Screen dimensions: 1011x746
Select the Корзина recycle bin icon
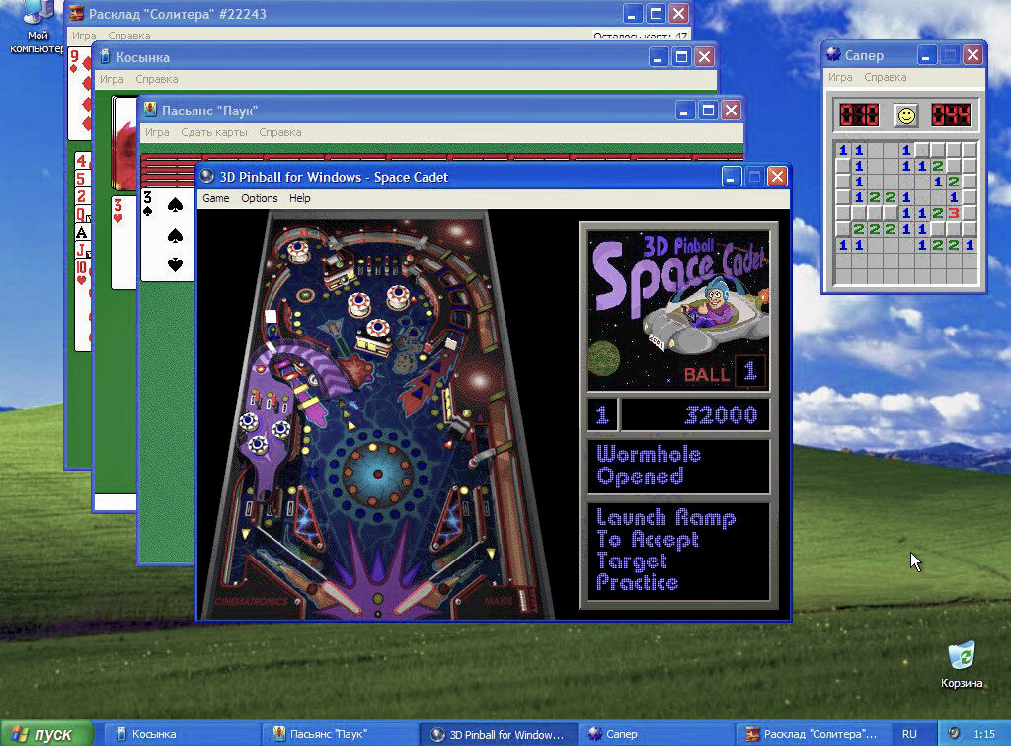(x=962, y=665)
